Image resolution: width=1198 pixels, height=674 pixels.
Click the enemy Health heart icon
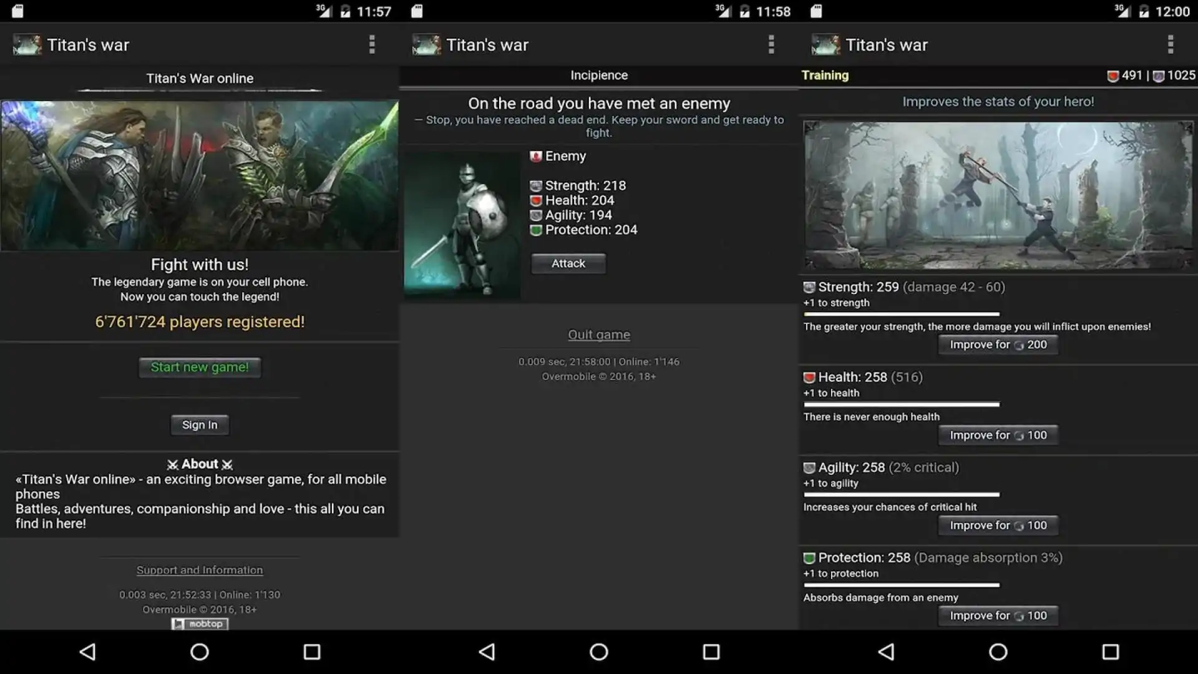point(535,200)
